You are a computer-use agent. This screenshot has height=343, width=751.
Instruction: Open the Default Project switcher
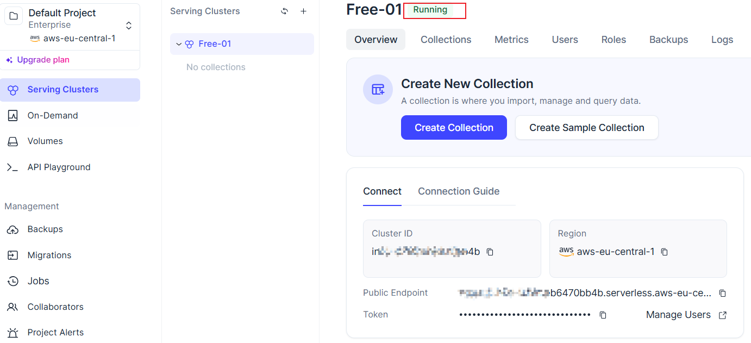[x=129, y=26]
